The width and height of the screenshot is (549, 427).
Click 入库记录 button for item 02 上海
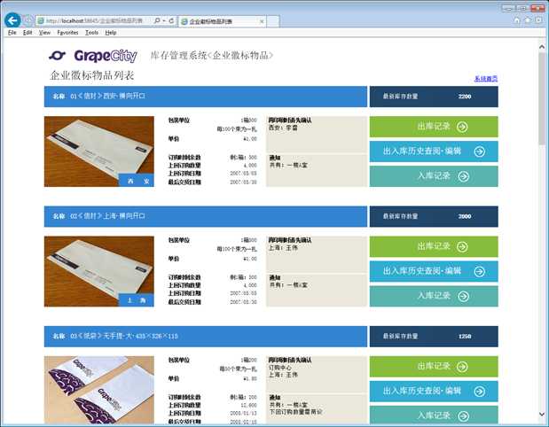434,296
